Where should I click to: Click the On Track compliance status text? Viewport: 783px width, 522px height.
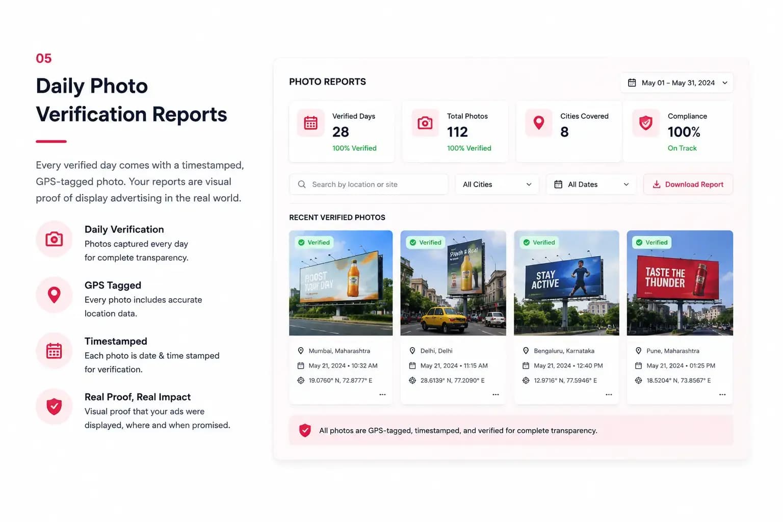(x=682, y=148)
